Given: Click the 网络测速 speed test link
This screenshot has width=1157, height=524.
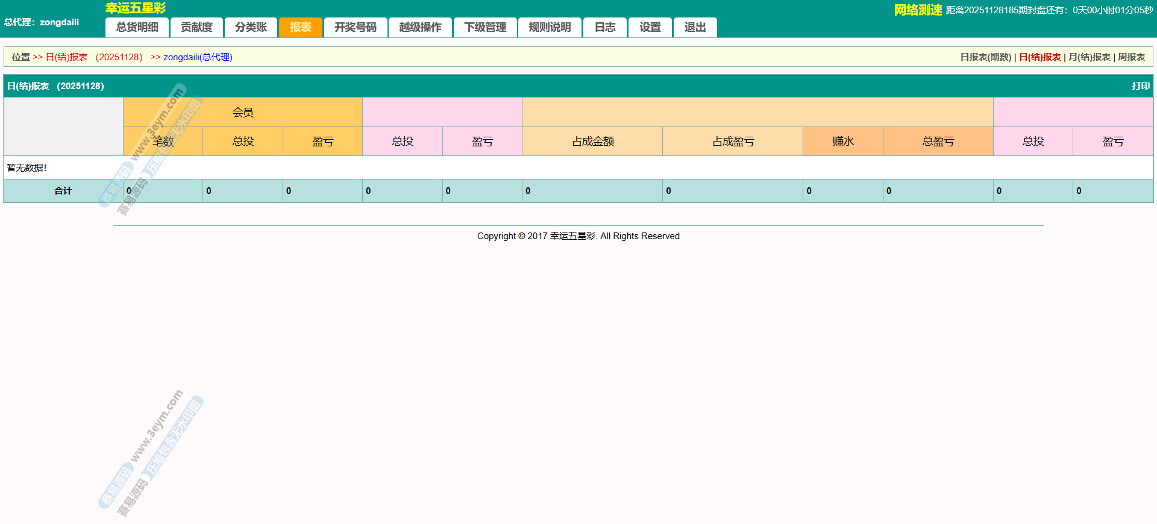Looking at the screenshot, I should pyautogui.click(x=918, y=10).
